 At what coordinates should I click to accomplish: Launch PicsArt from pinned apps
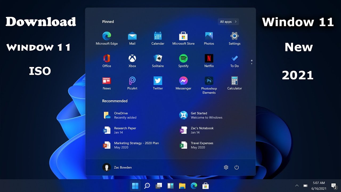132,83
